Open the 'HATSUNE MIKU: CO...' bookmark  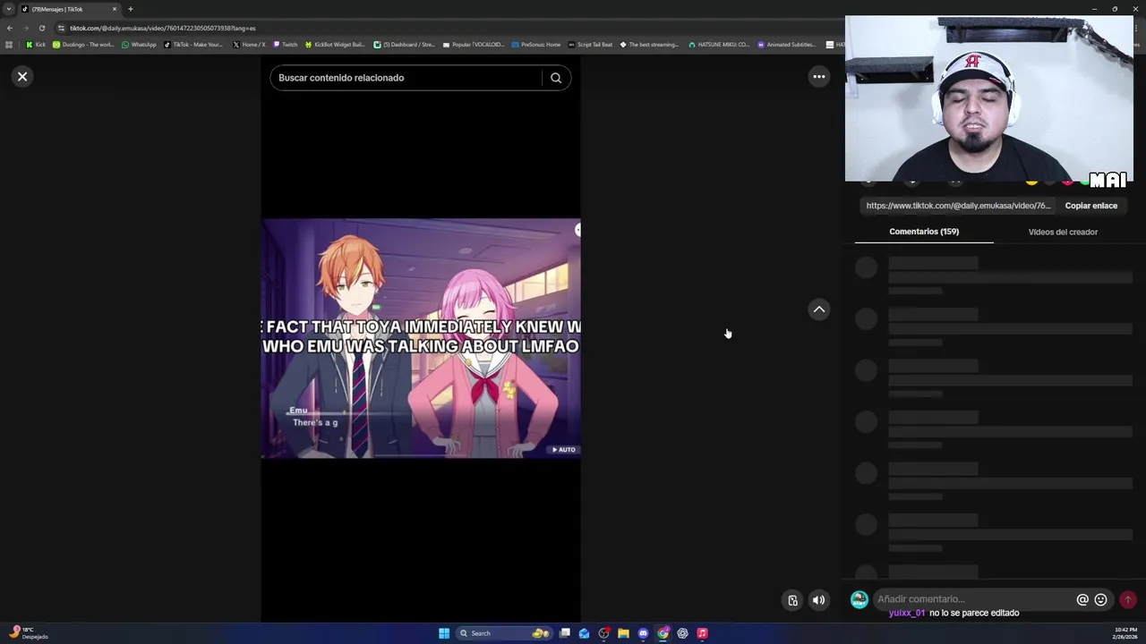coord(719,44)
